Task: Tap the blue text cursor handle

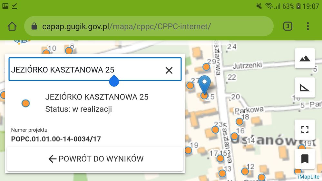Action: pyautogui.click(x=114, y=81)
